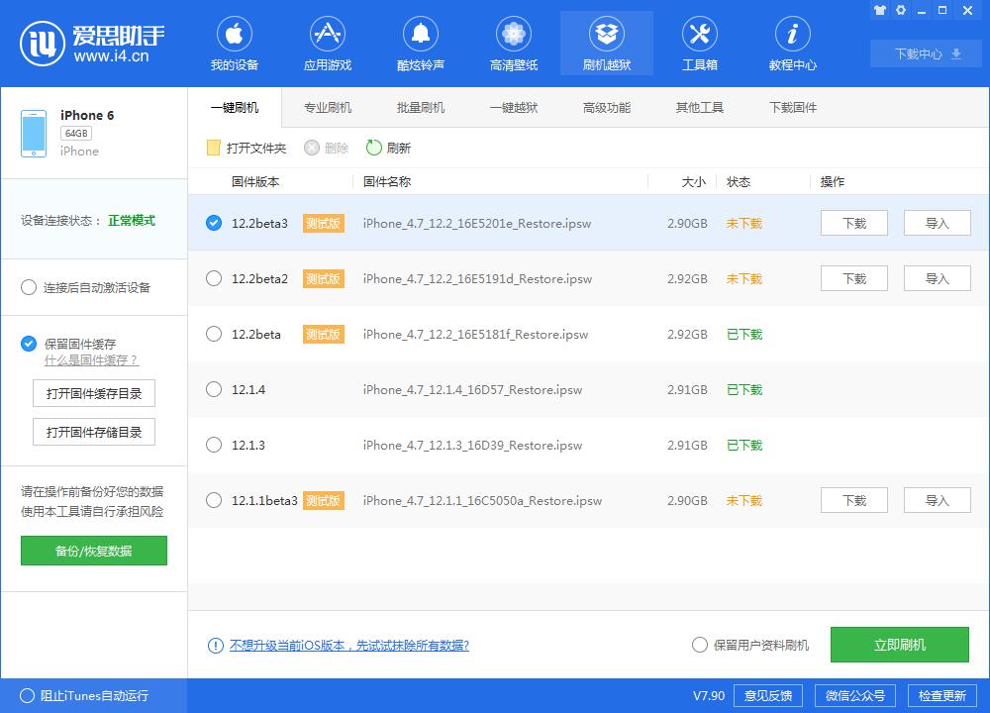Image resolution: width=990 pixels, height=713 pixels.
Task: Enable 连接后自动激活设备 option
Action: point(29,287)
